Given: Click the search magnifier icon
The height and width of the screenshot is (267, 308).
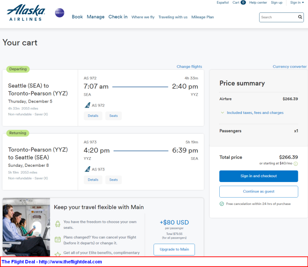Looking at the screenshot, I should [x=300, y=17].
